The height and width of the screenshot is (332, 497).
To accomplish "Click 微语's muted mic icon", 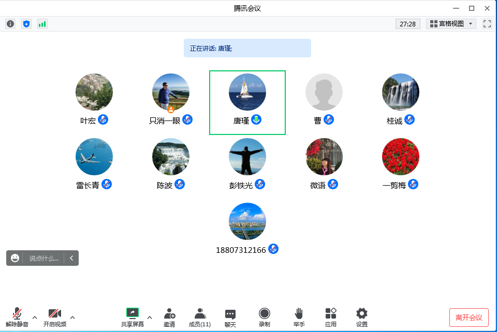I will point(333,184).
